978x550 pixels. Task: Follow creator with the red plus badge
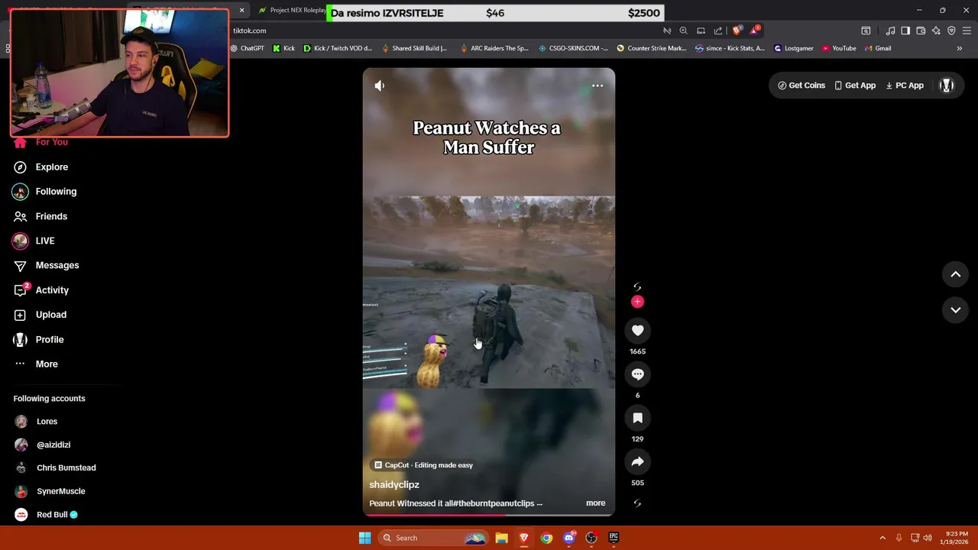(x=637, y=302)
